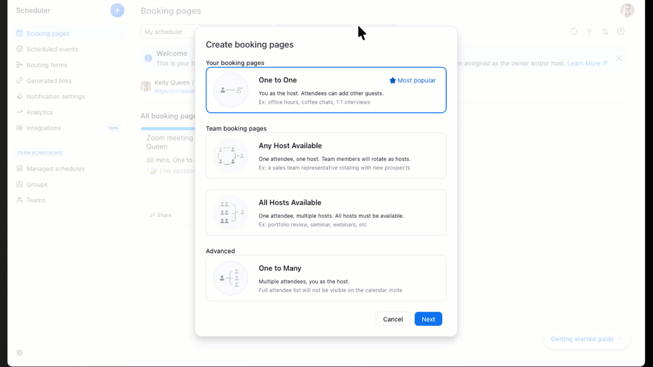Open settings gear at sidebar bottom

19,353
